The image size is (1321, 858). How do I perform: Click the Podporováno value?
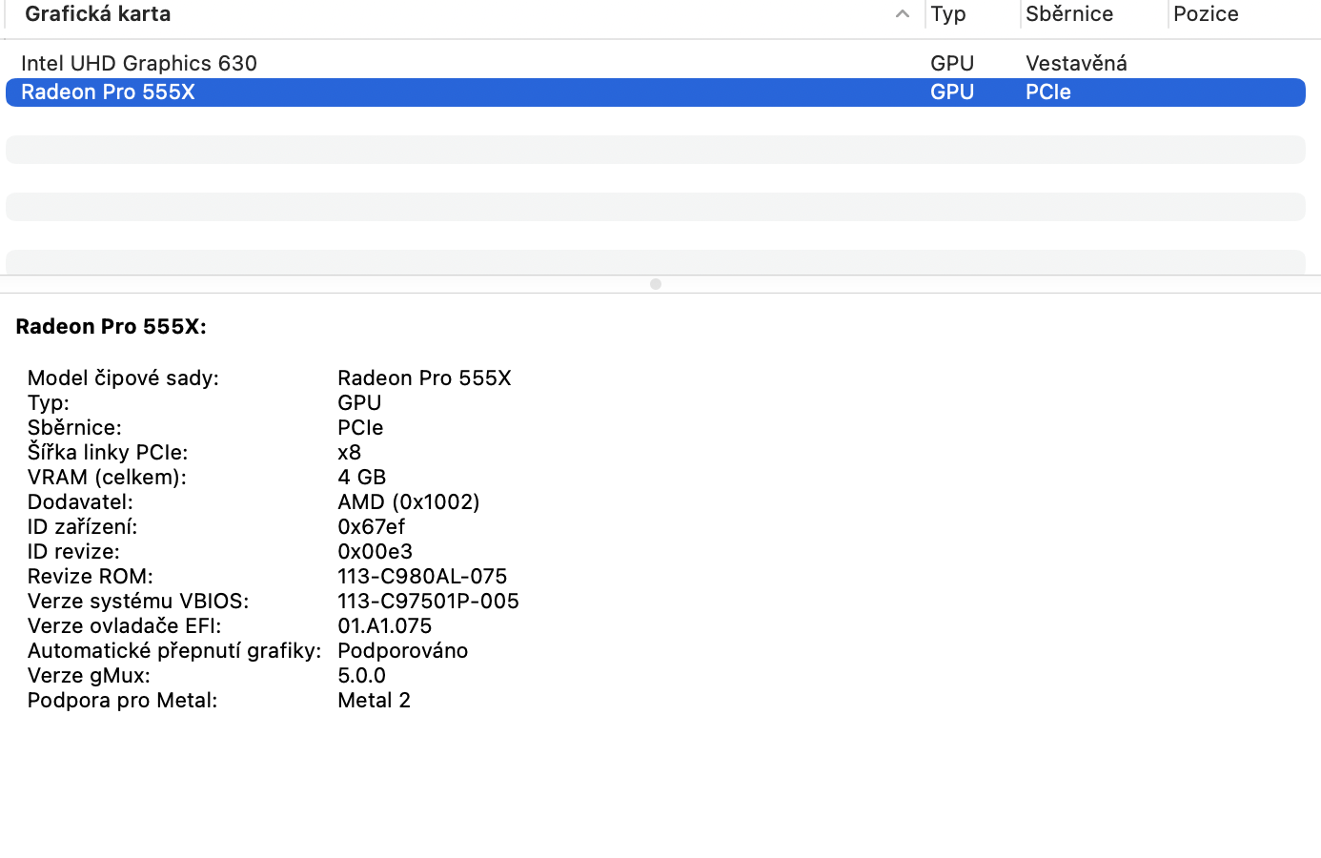point(403,651)
